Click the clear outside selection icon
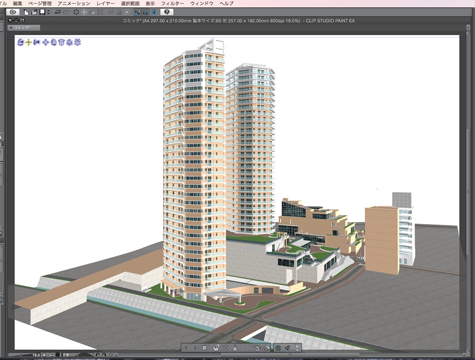Viewport: 475px width, 360px height. tap(84, 12)
